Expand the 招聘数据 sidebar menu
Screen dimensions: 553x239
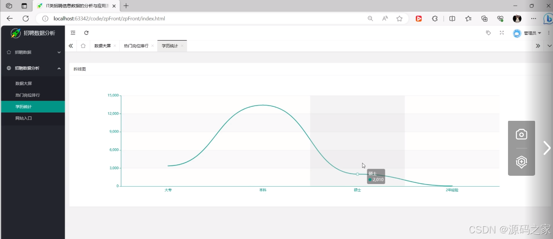33,52
